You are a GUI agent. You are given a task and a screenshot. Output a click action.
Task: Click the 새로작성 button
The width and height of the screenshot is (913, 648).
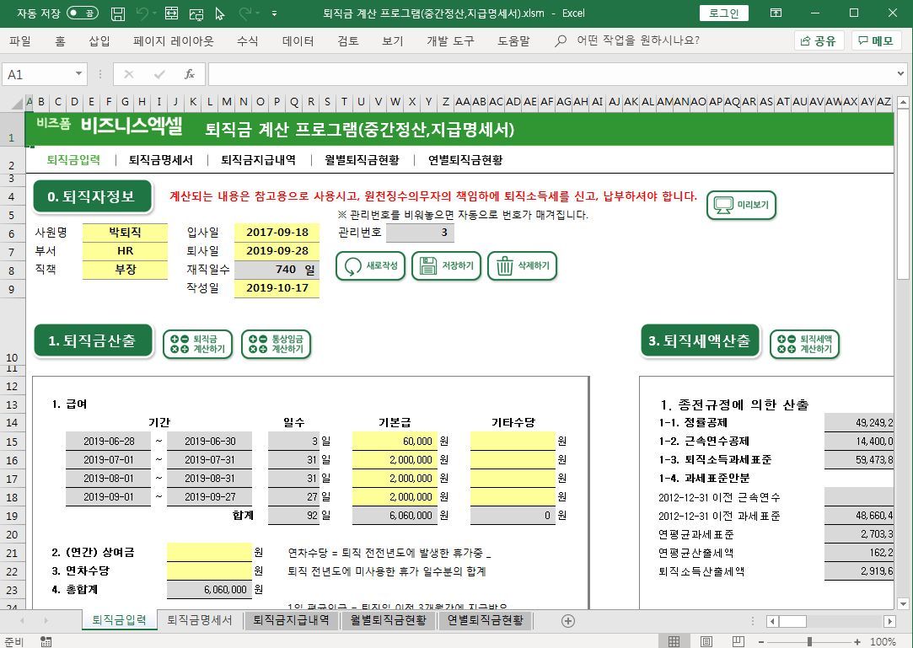370,266
